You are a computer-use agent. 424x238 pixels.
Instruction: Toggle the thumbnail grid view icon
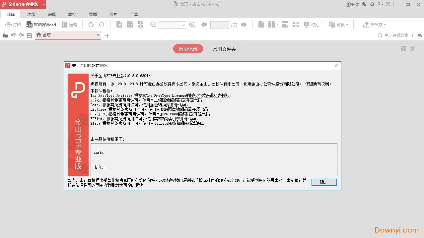click(403, 49)
